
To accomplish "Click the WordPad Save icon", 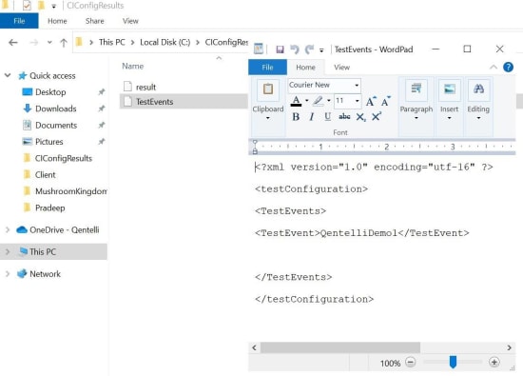I will 280,49.
